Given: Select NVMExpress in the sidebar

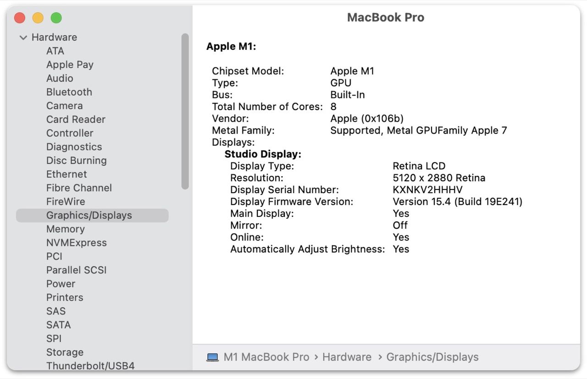Looking at the screenshot, I should 77,243.
